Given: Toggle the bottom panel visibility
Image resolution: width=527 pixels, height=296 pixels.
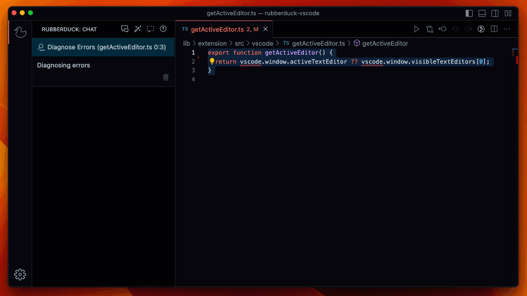Looking at the screenshot, I should 482,13.
